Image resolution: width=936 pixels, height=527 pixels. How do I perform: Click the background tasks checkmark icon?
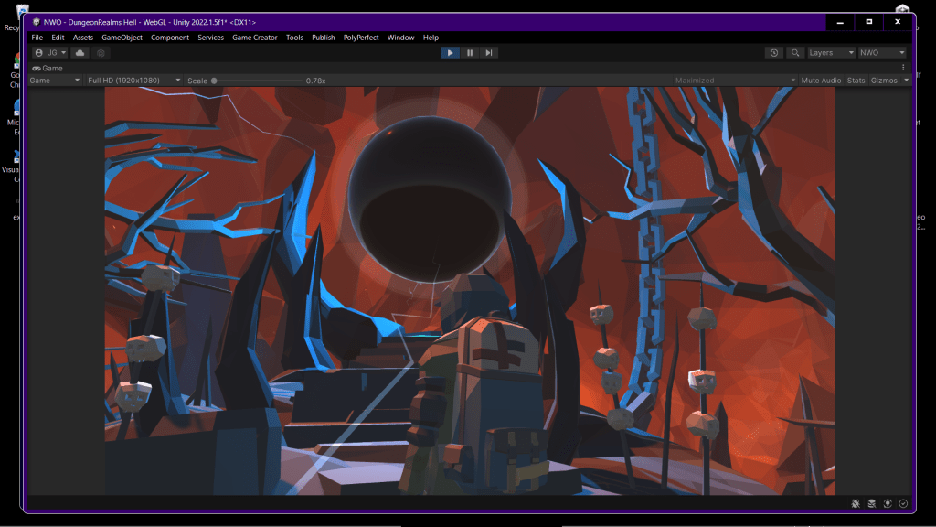click(903, 503)
